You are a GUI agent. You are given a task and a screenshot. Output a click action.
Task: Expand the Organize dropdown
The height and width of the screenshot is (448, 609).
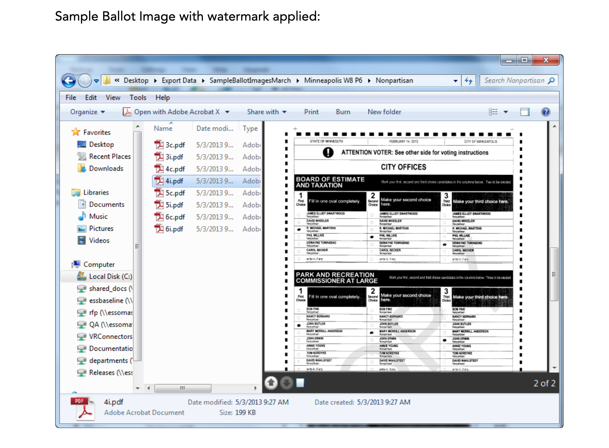coord(87,112)
